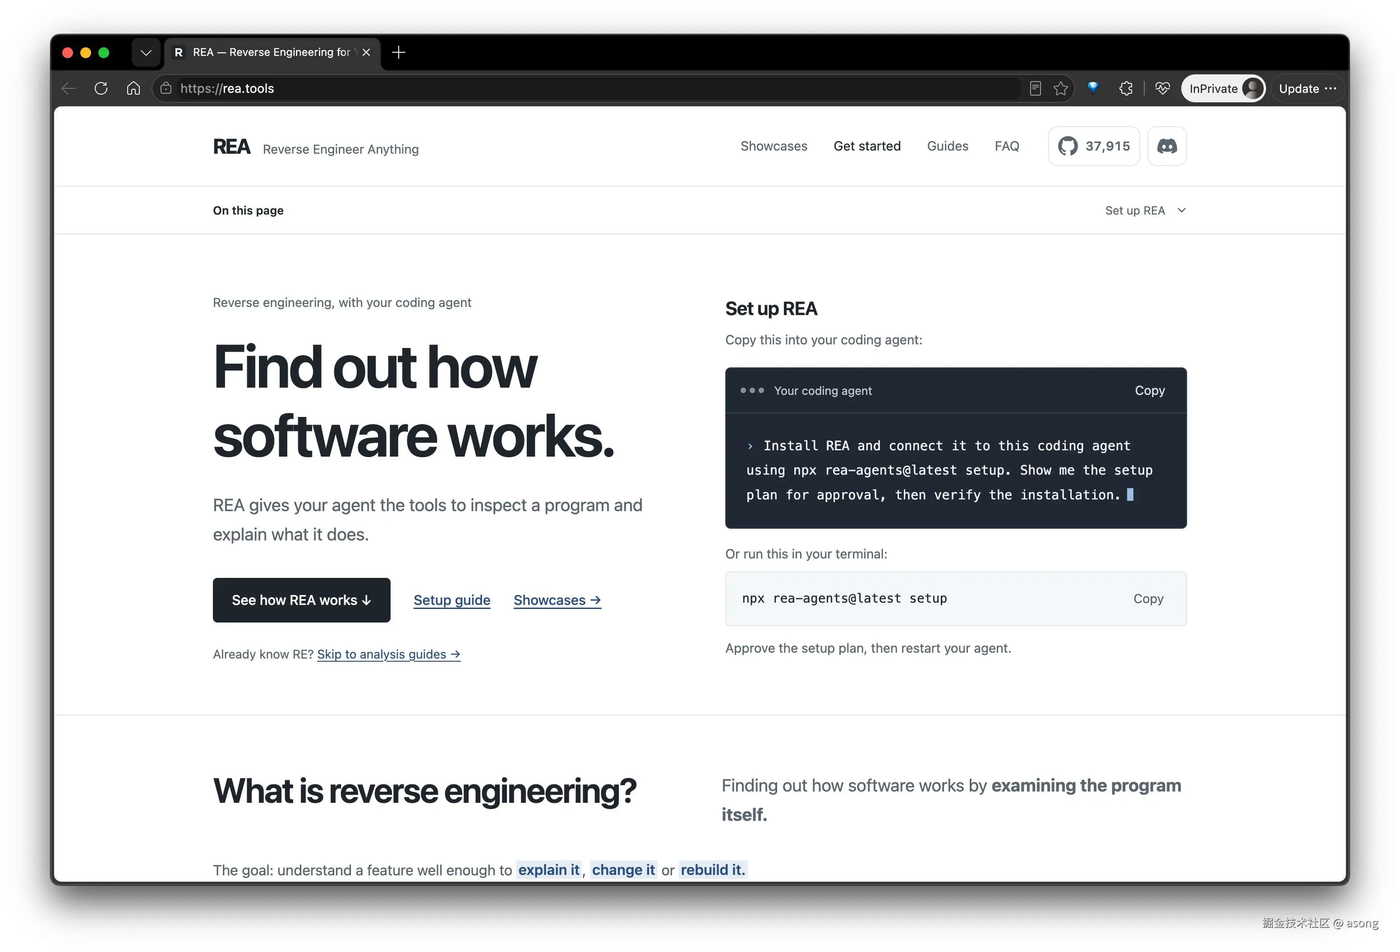The image size is (1400, 952).
Task: Click the blue gem extension icon
Action: coord(1093,88)
